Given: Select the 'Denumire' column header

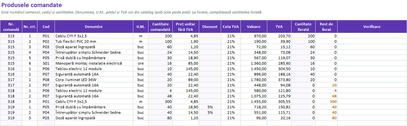Looking at the screenshot, I should pos(94,27).
